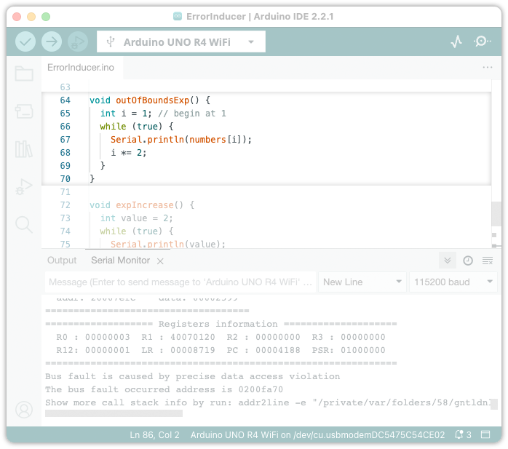Click the horizontal scrollbar in serial output

pyautogui.click(x=114, y=413)
